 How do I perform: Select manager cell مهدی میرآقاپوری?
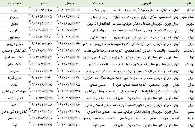point(98,112)
